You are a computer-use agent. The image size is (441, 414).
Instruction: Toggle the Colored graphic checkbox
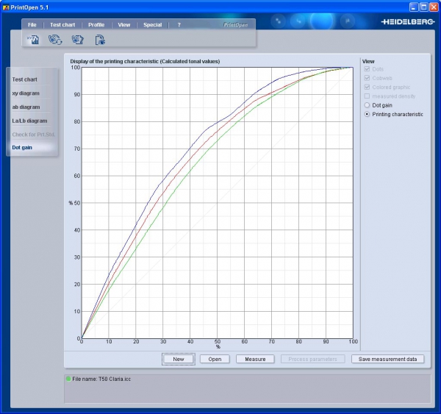(367, 87)
